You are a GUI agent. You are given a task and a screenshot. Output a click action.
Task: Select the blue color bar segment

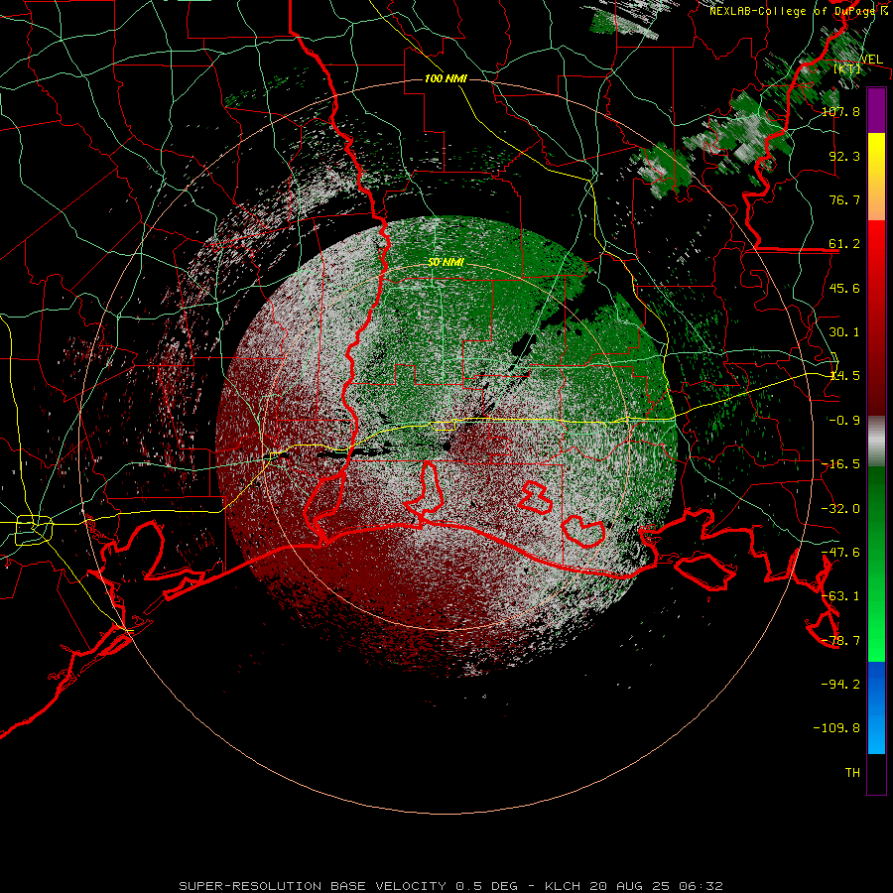(876, 707)
